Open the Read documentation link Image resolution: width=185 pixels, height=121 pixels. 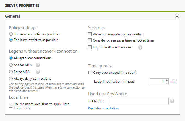[x=103, y=108]
